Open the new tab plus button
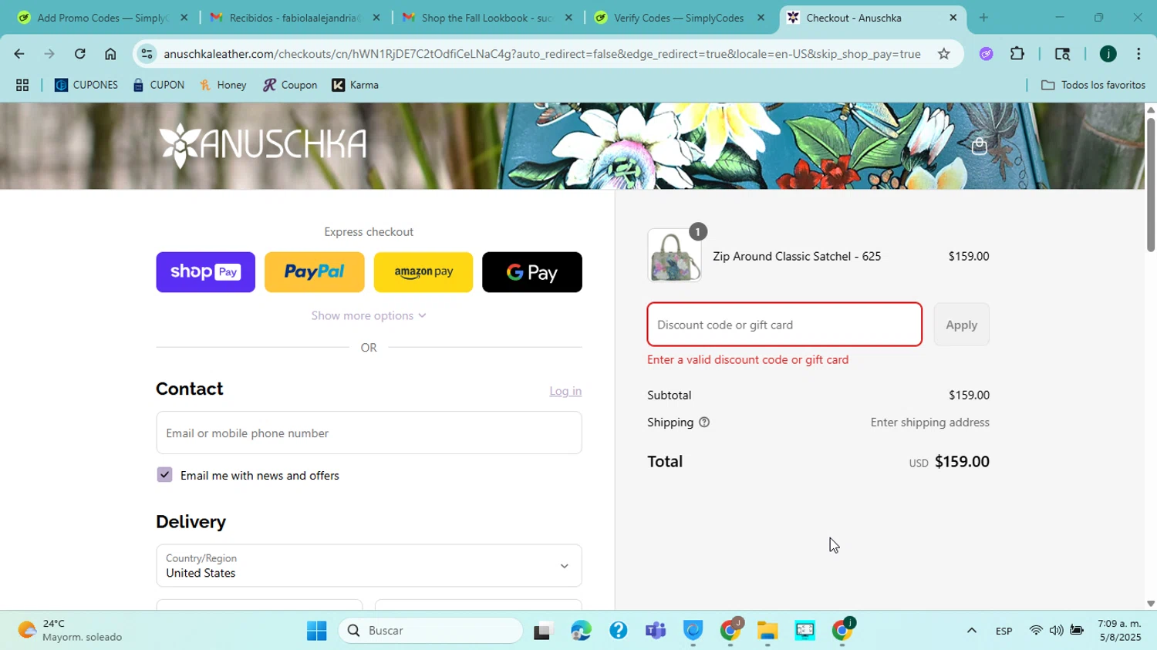Viewport: 1157px width, 650px height. (x=983, y=18)
